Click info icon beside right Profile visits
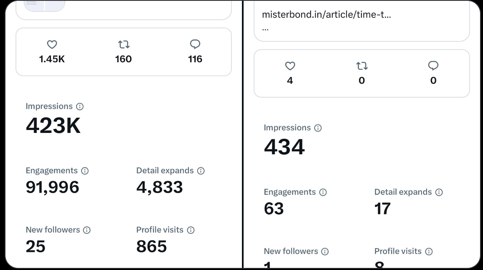The width and height of the screenshot is (483, 270). [x=429, y=252]
